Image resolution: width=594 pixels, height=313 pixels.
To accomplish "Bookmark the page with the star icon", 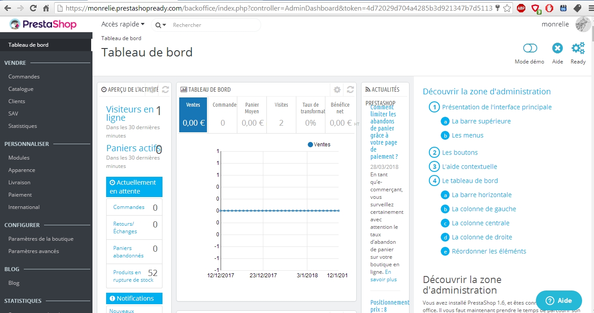I will pos(507,8).
